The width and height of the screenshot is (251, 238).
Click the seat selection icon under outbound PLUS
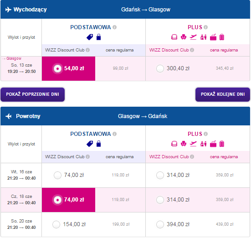(184, 37)
